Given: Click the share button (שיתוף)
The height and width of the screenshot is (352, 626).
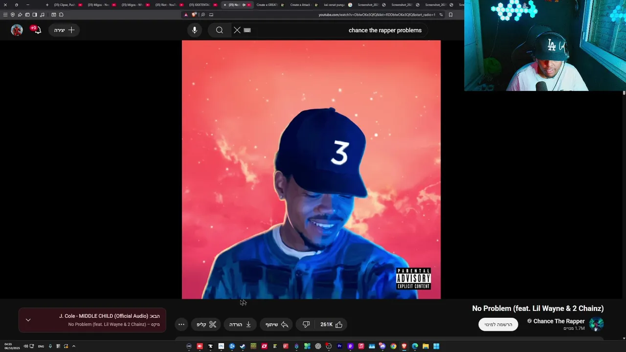Looking at the screenshot, I should click(277, 325).
